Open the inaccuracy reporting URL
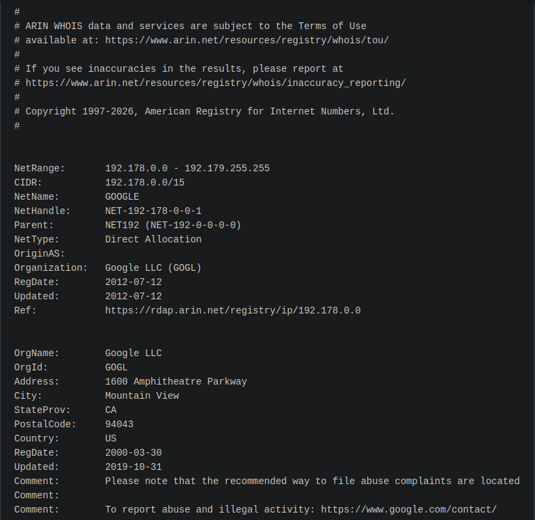The image size is (535, 520). click(x=215, y=83)
